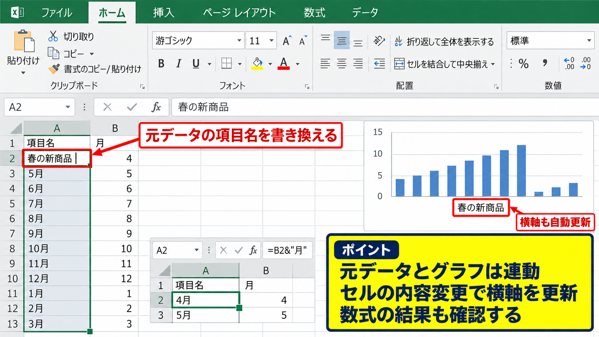
Task: Expand the merge and center dropdown arrow
Action: click(493, 64)
